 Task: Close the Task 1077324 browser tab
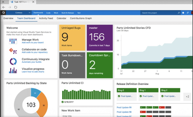pos(33,2)
